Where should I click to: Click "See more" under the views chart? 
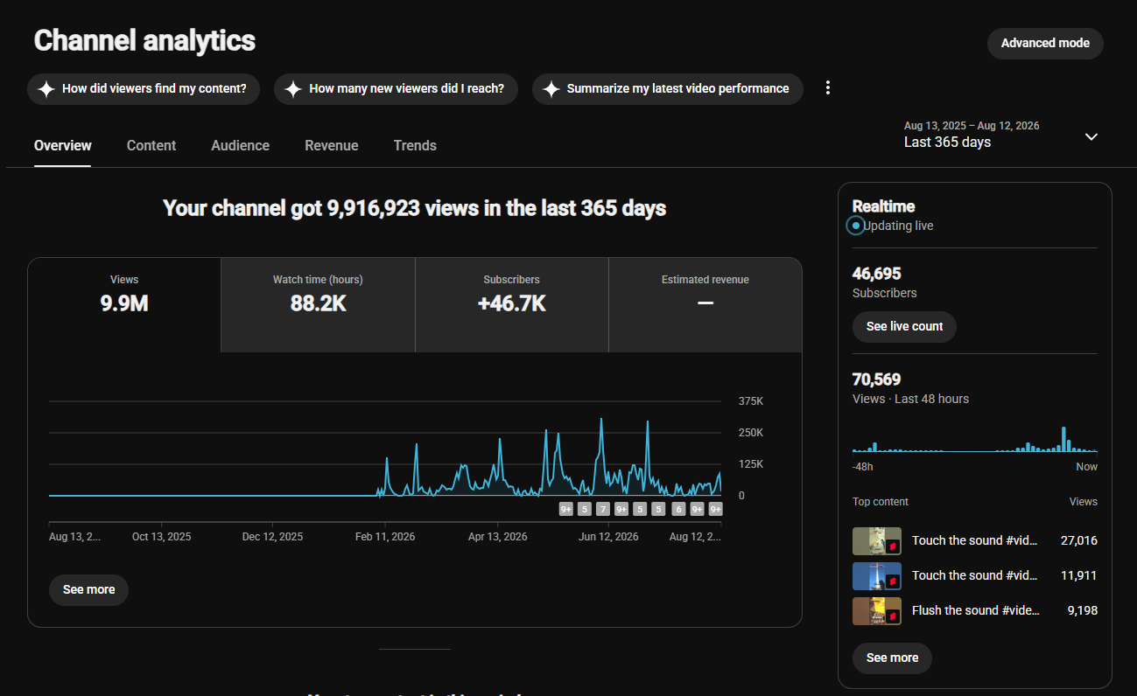pyautogui.click(x=88, y=589)
